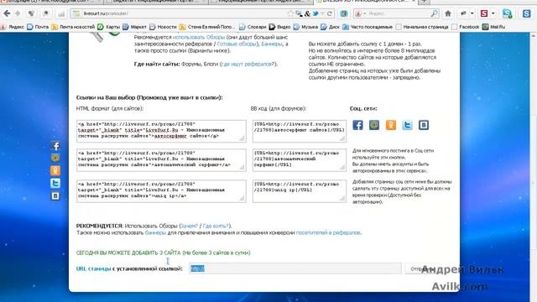Open the address bar history dropdown arrow
This screenshot has height=302, width=537.
pos(322,13)
